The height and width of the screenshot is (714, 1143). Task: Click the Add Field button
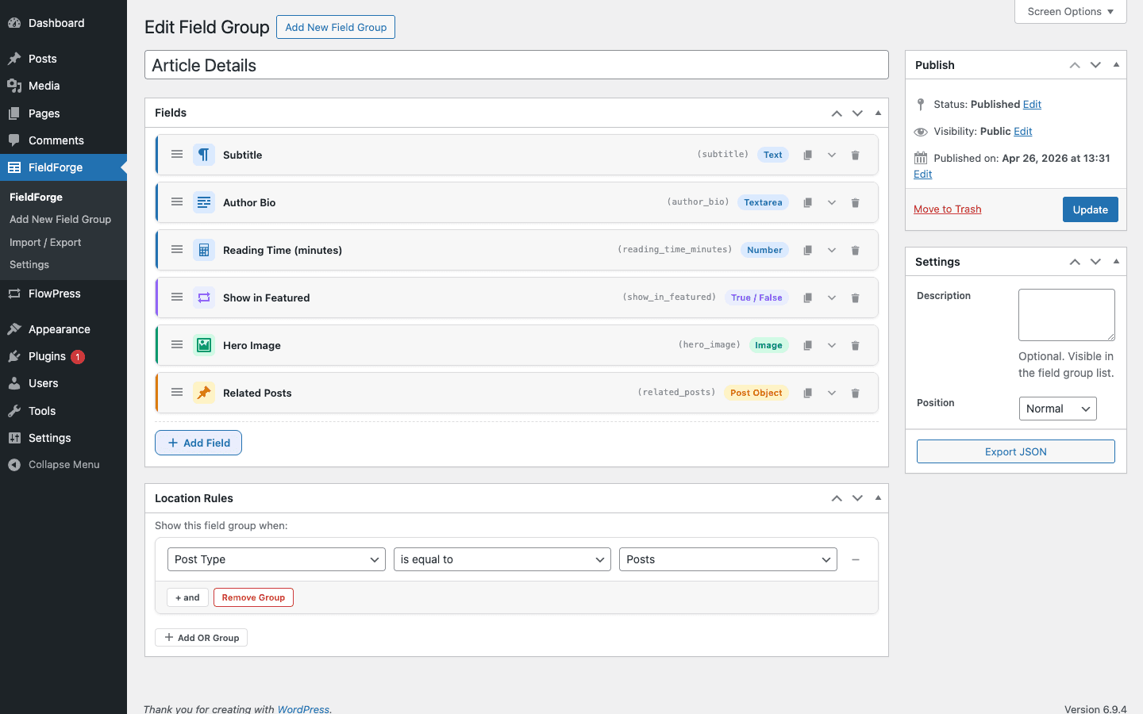198,443
